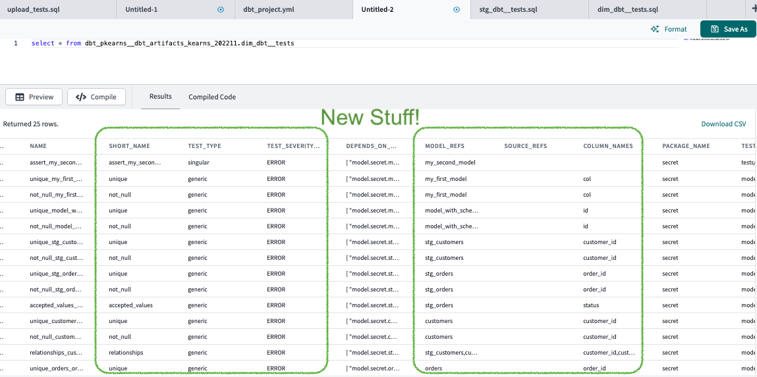Image resolution: width=757 pixels, height=377 pixels.
Task: Select the 'singular' test type cell
Action: click(x=198, y=163)
